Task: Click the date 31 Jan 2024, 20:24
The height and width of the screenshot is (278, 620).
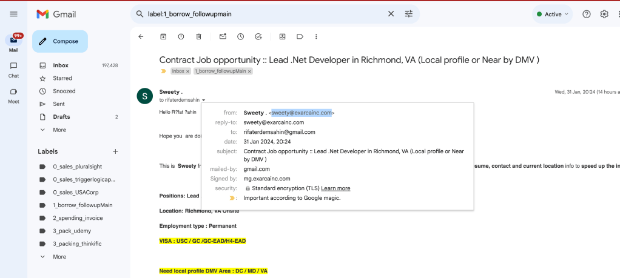Action: click(x=267, y=141)
